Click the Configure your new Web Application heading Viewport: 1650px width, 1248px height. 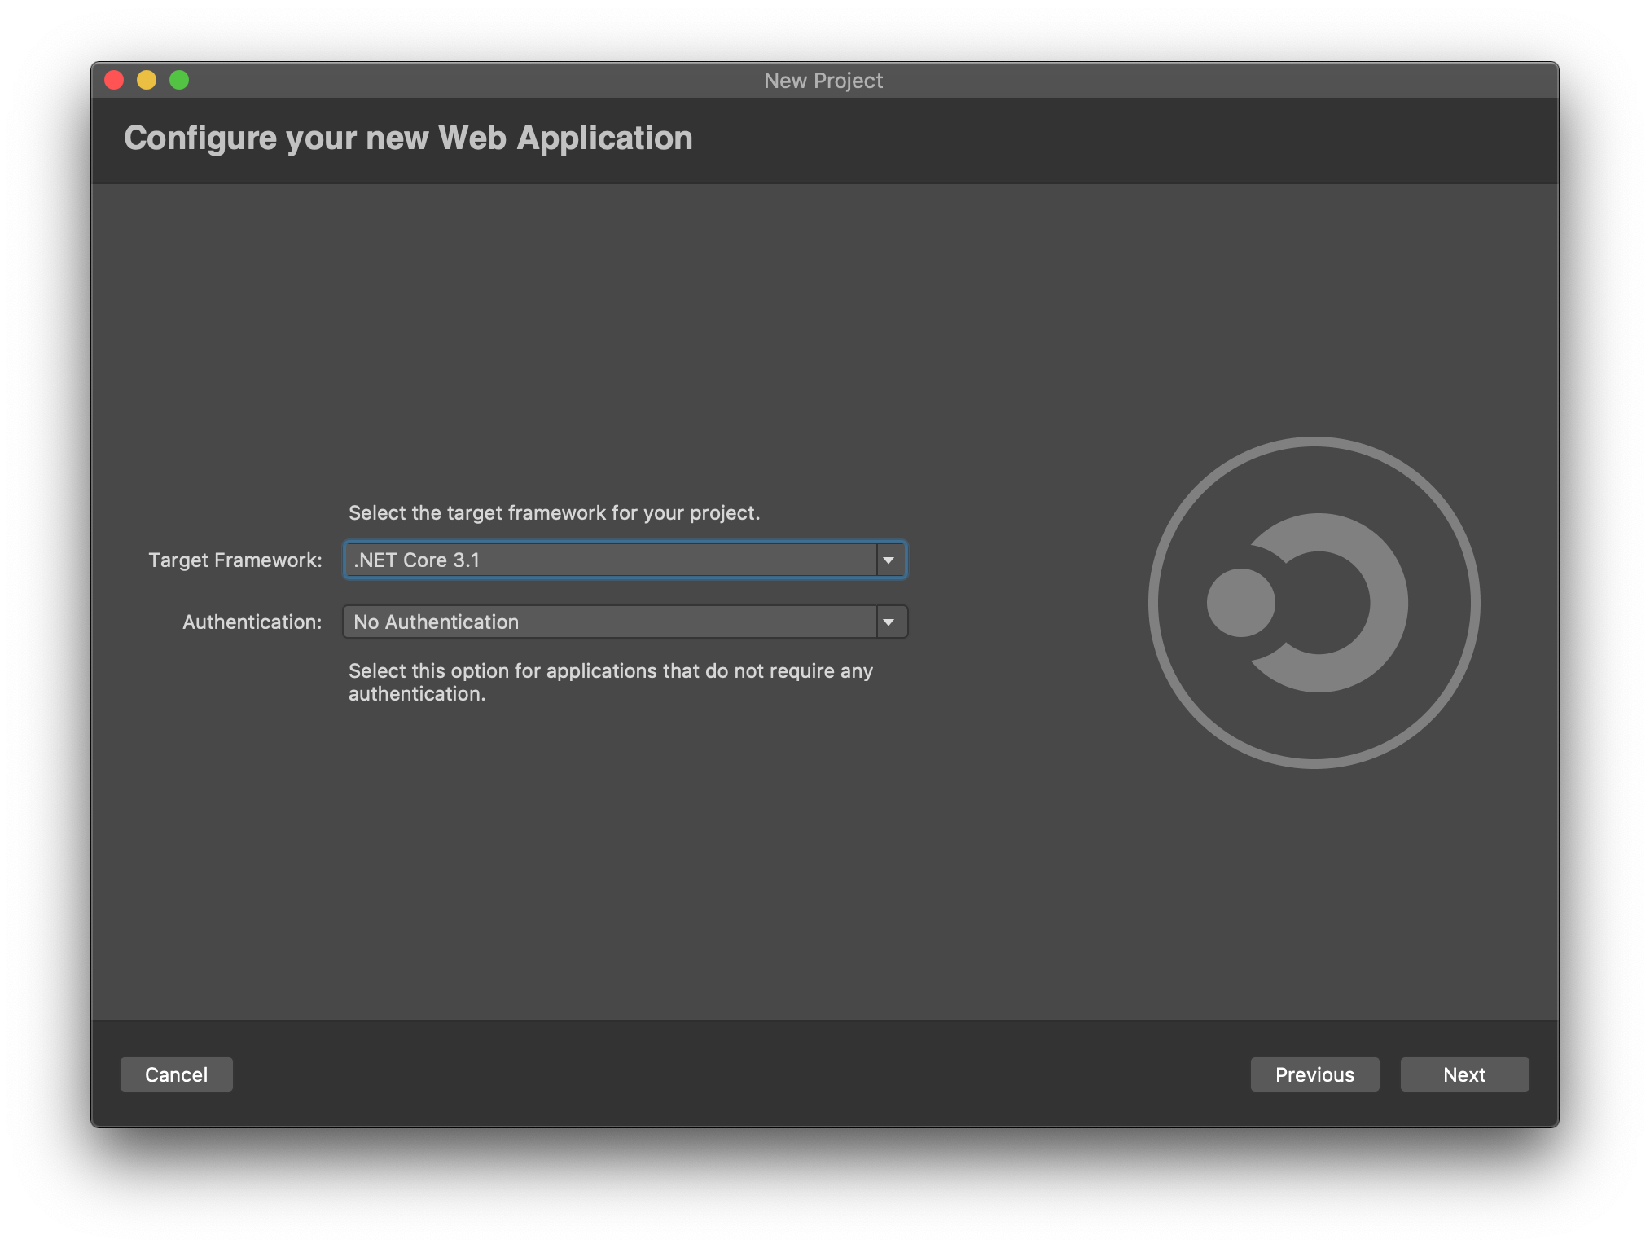408,138
